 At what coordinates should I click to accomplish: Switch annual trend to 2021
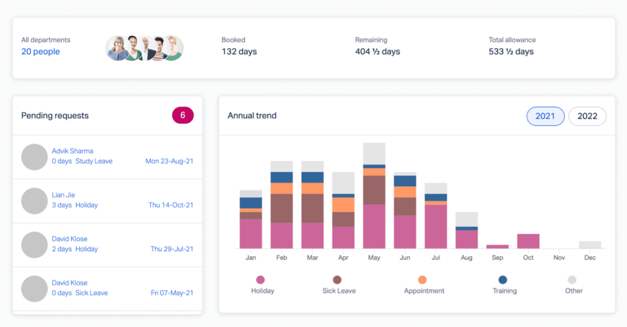click(x=545, y=116)
